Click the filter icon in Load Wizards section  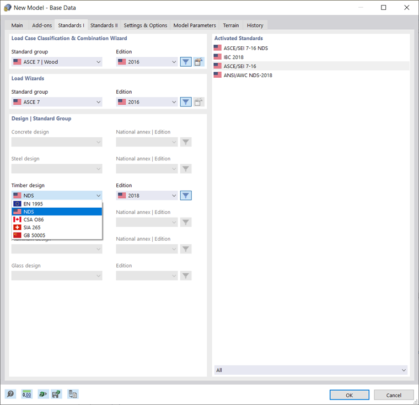(186, 102)
